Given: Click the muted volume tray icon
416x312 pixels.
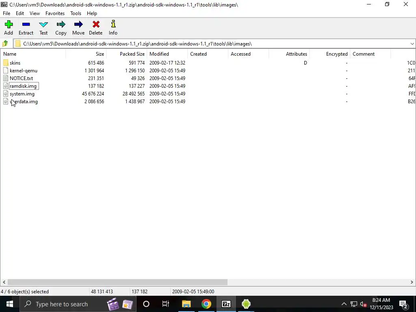Looking at the screenshot, I should pos(363,304).
